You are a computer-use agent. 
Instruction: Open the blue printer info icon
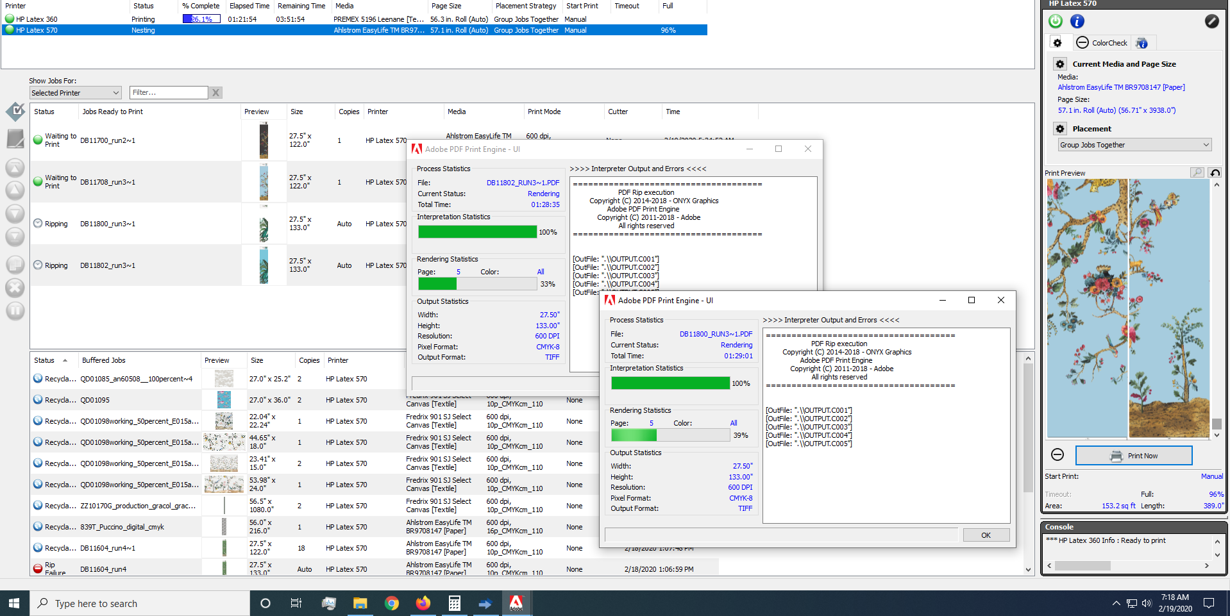[1077, 21]
